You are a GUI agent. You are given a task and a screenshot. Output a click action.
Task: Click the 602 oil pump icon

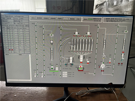[71, 64]
